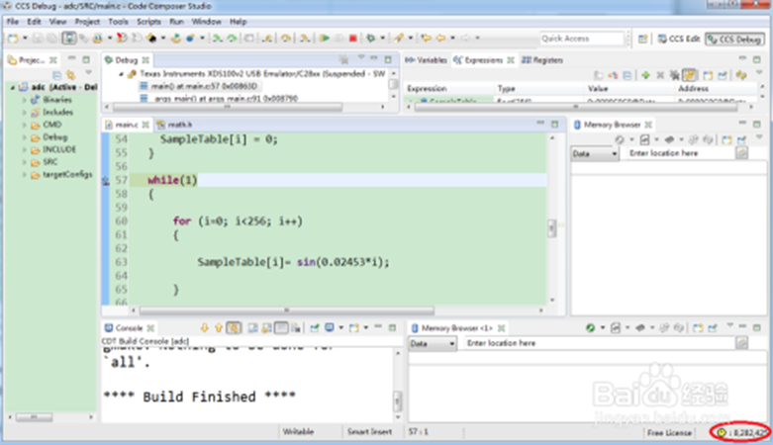Toggle the pressed button in main toolbar
Viewport: 773px width, 445px height.
[x=70, y=39]
